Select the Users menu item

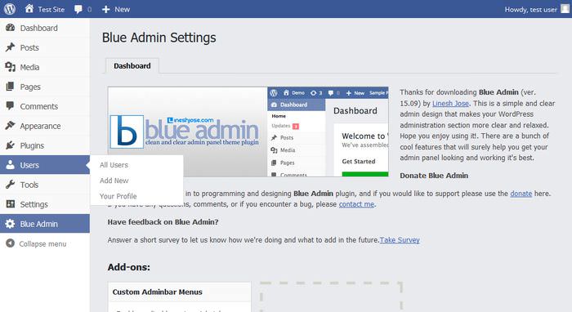pyautogui.click(x=45, y=165)
